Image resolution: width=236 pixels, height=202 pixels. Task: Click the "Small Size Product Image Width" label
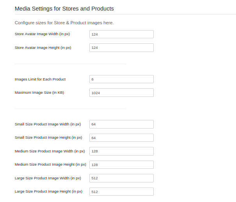[48, 124]
